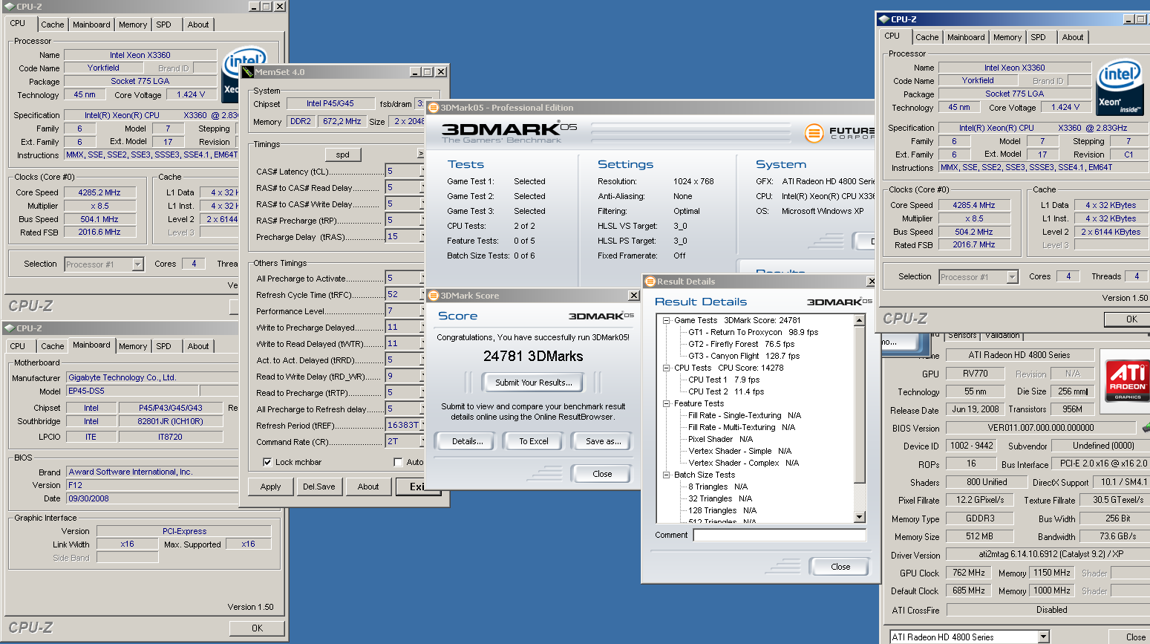Screen dimensions: 1150x644
Task: Click the Result Details scrollbar down arrow
Action: [860, 517]
